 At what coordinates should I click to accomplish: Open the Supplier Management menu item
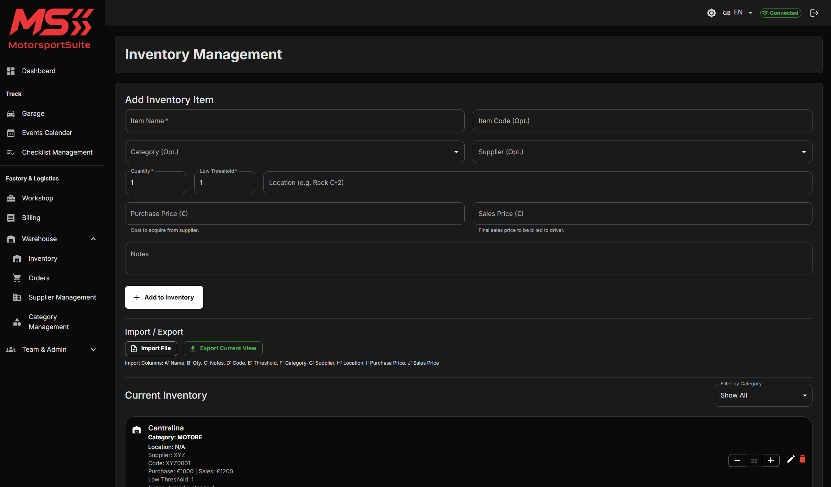click(x=62, y=297)
